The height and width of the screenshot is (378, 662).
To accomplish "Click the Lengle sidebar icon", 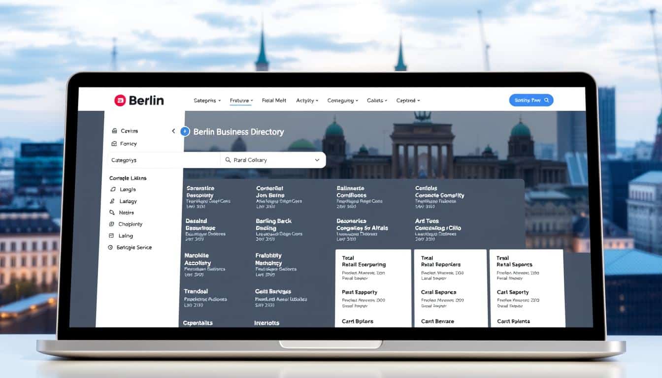I will pos(113,189).
